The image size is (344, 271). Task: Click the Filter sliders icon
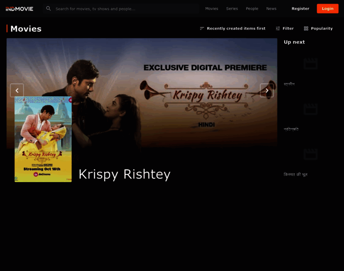(x=278, y=28)
